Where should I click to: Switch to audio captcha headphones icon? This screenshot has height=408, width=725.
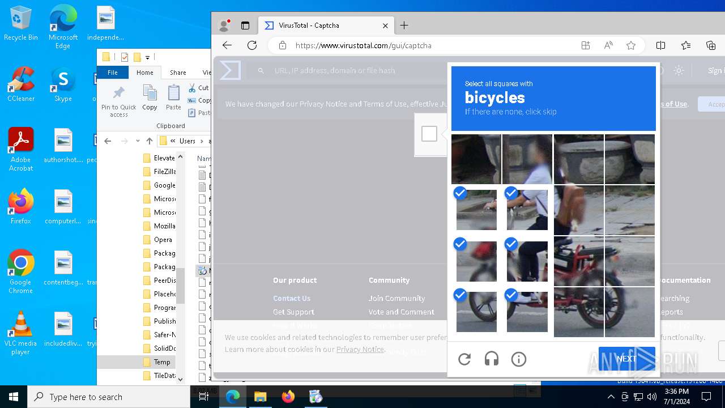pyautogui.click(x=492, y=359)
